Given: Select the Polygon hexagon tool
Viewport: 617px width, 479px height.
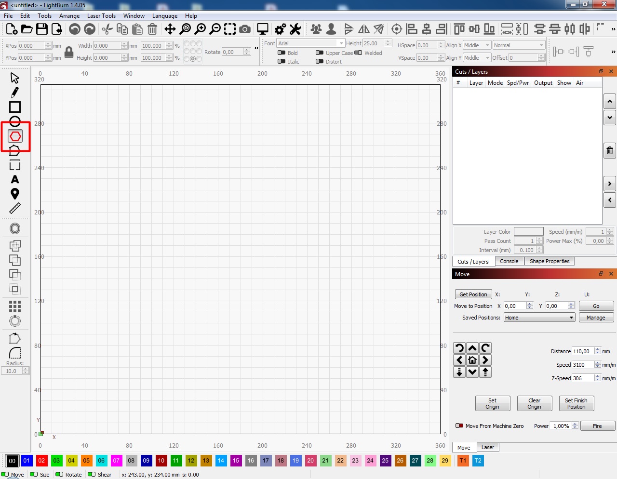Looking at the screenshot, I should tap(15, 136).
